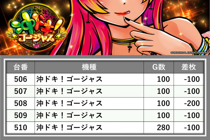Click the 沖ドキ!ゴージャス name in row 506
Image resolution: width=210 pixels, height=140 pixels.
click(x=69, y=79)
